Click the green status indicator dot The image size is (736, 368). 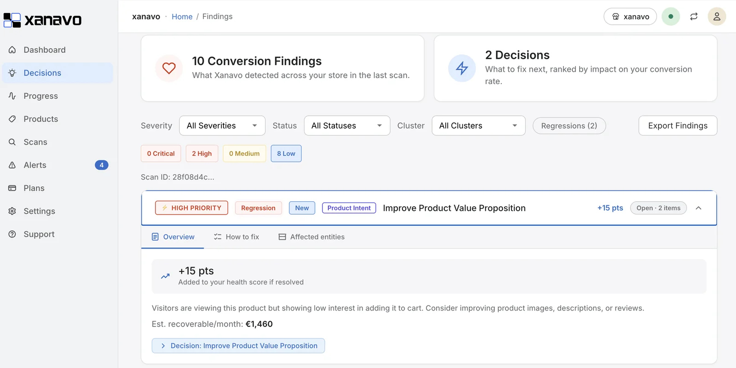click(x=671, y=17)
